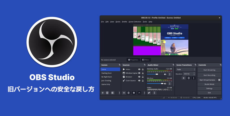Click the Video source play icon

pos(124,69)
